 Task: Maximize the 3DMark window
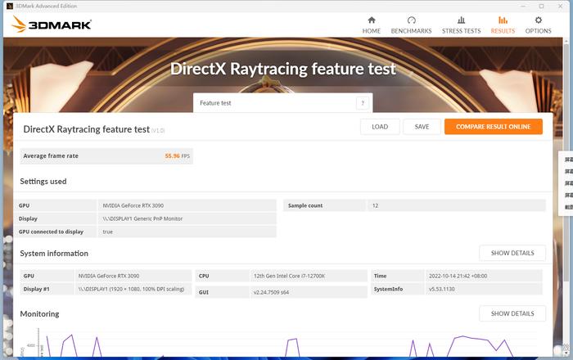[541, 5]
